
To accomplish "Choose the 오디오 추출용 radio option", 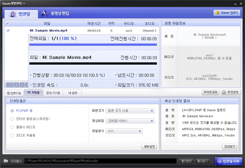I will point(13,135).
